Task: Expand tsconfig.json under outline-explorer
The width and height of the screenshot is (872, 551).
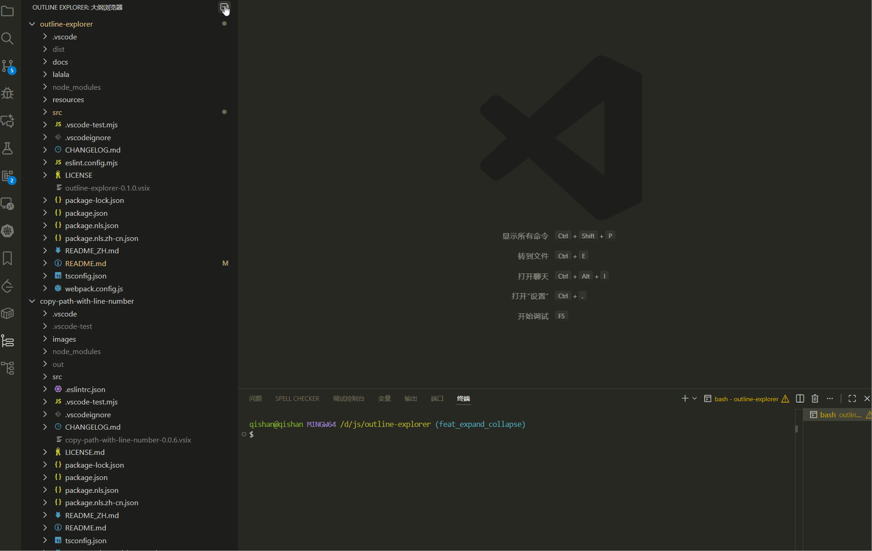Action: 45,276
